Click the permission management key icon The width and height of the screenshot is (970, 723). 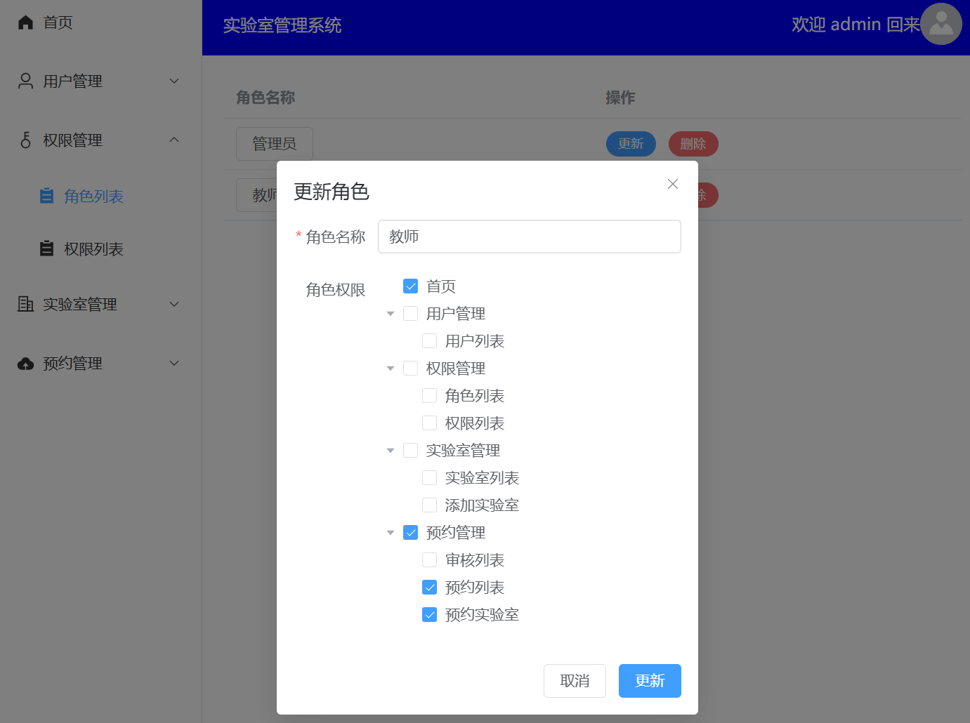(26, 140)
